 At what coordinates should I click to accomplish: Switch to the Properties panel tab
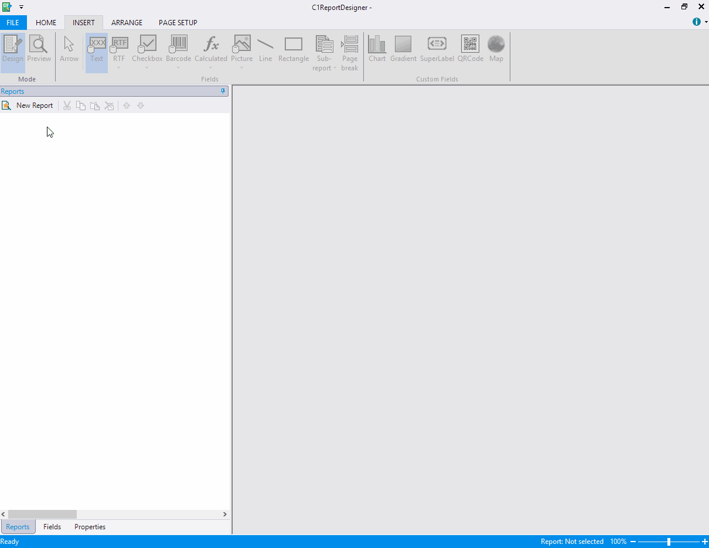(x=90, y=527)
